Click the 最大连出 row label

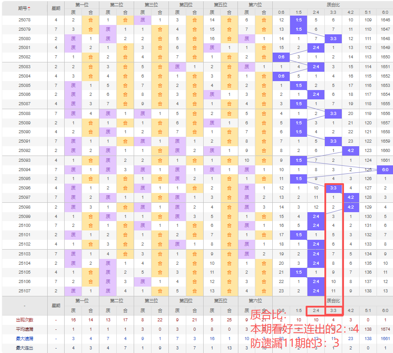[x=25, y=348]
